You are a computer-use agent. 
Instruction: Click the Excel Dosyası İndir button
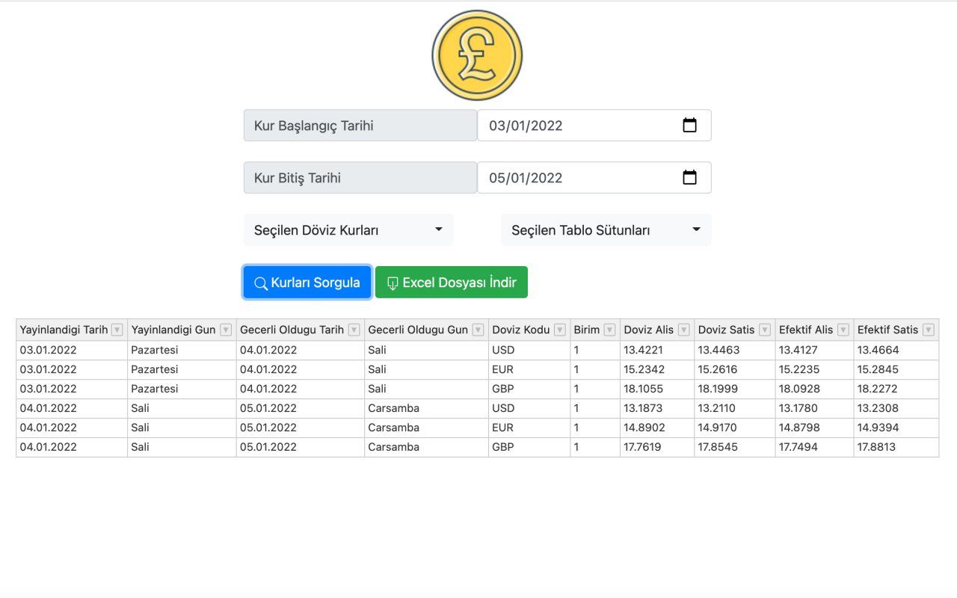coord(452,283)
